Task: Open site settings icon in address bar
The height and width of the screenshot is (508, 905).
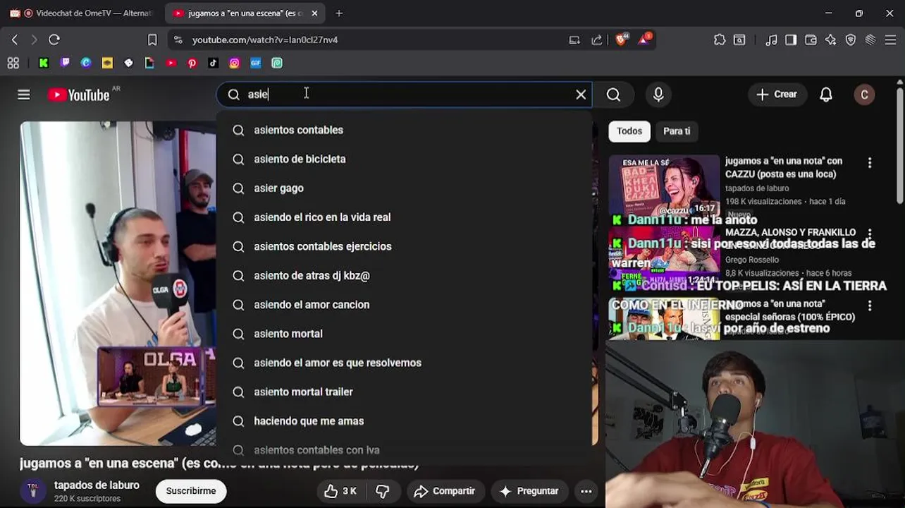Action: coord(178,40)
